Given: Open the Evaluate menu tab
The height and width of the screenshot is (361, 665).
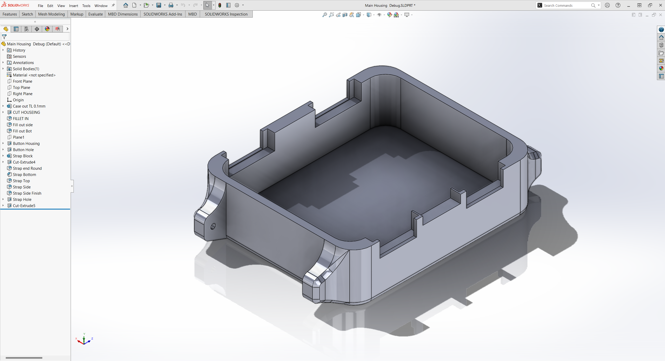Looking at the screenshot, I should 95,14.
